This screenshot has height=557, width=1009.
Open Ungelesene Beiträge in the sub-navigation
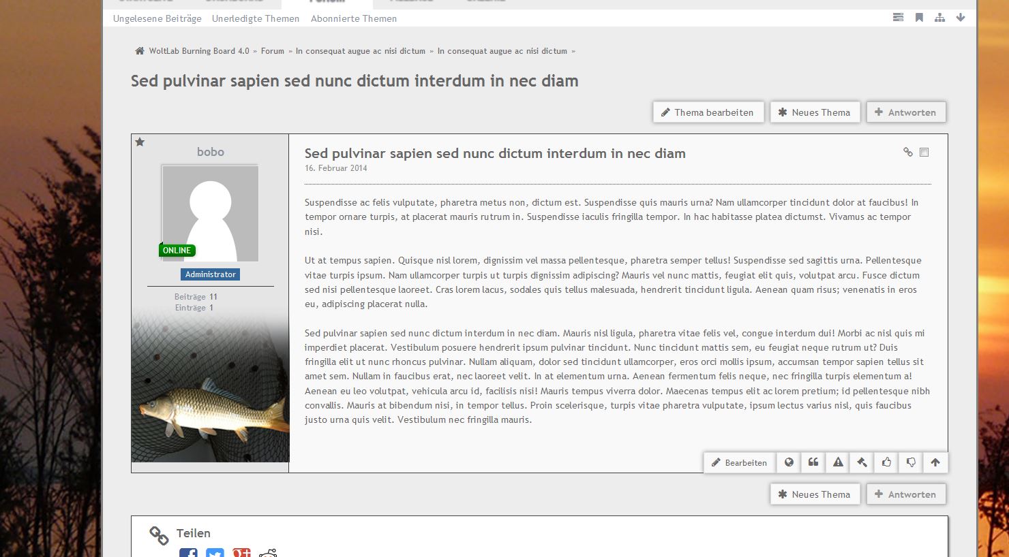(x=157, y=18)
